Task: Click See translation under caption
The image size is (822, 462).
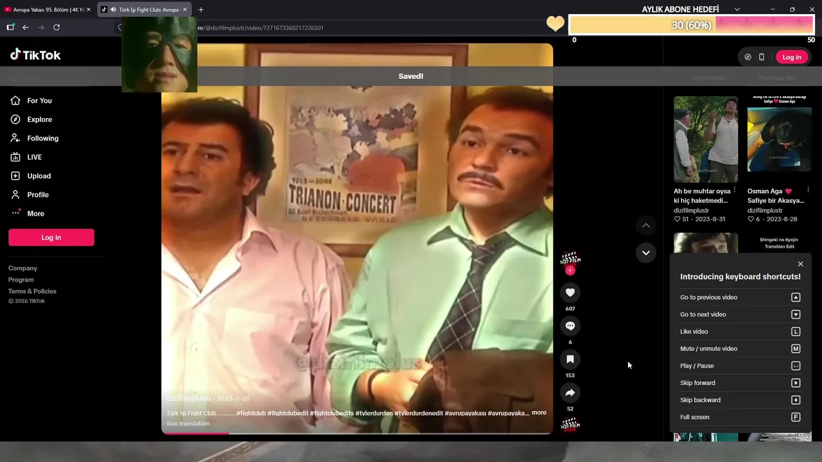Action: (188, 424)
